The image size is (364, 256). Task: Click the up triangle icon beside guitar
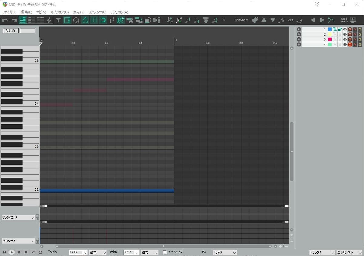click(264, 20)
